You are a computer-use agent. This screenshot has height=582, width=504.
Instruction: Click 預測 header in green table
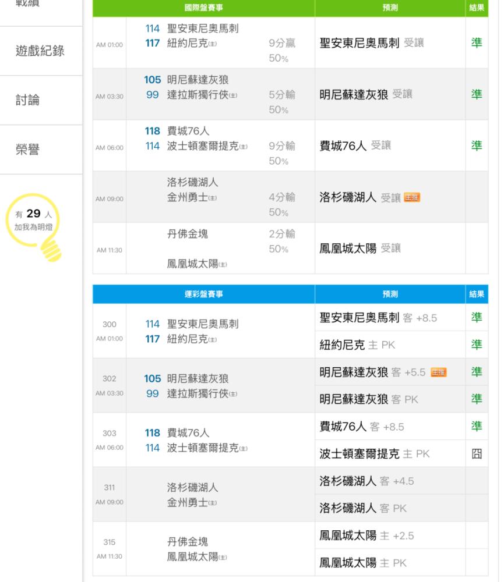[390, 8]
